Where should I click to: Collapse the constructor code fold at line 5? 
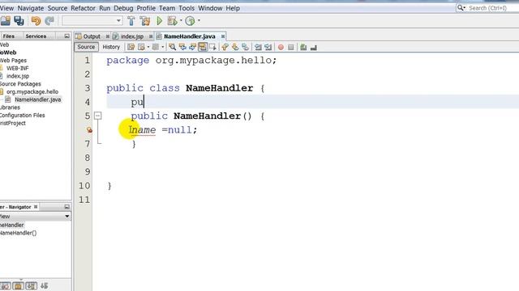[x=97, y=116]
